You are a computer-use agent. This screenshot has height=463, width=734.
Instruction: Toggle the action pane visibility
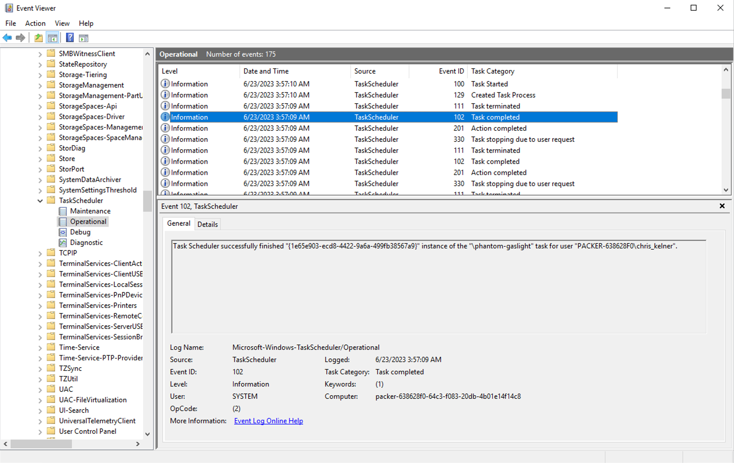83,37
